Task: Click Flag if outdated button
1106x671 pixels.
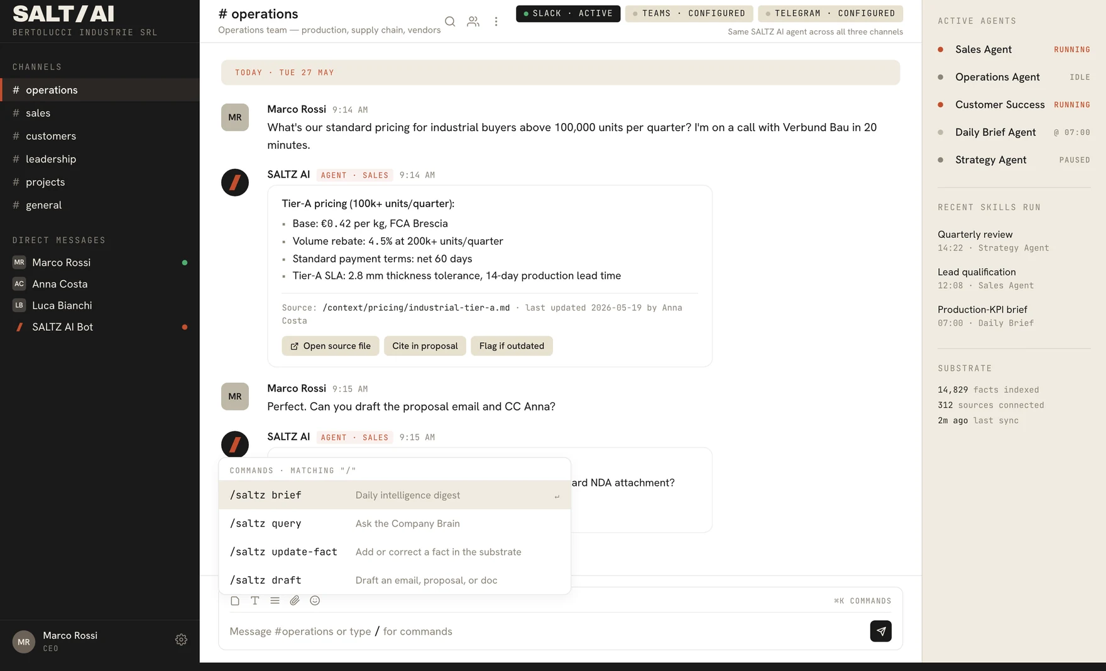Action: [x=512, y=346]
